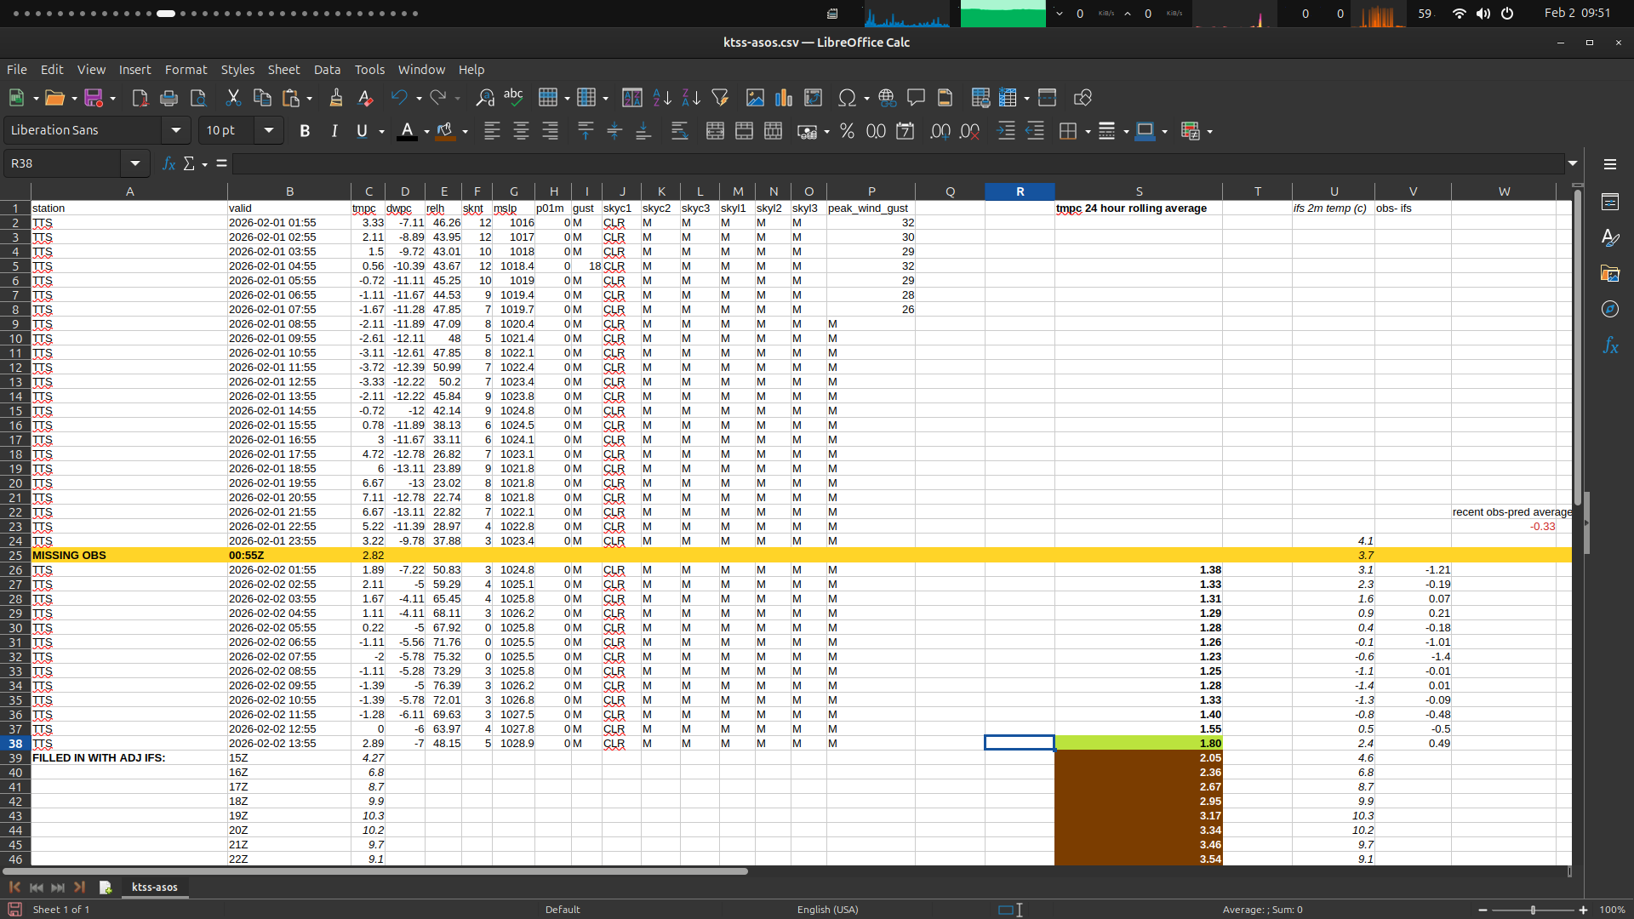Expand the font name dropdown
This screenshot has height=919, width=1634.
pos(176,130)
